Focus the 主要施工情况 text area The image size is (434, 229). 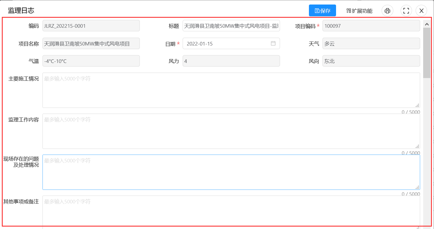pos(231,90)
